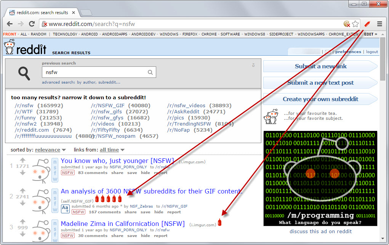The image size is (389, 245).
Task: Downvote the "An analysis of 3600 NSFW subreddits" post
Action: (x=22, y=203)
